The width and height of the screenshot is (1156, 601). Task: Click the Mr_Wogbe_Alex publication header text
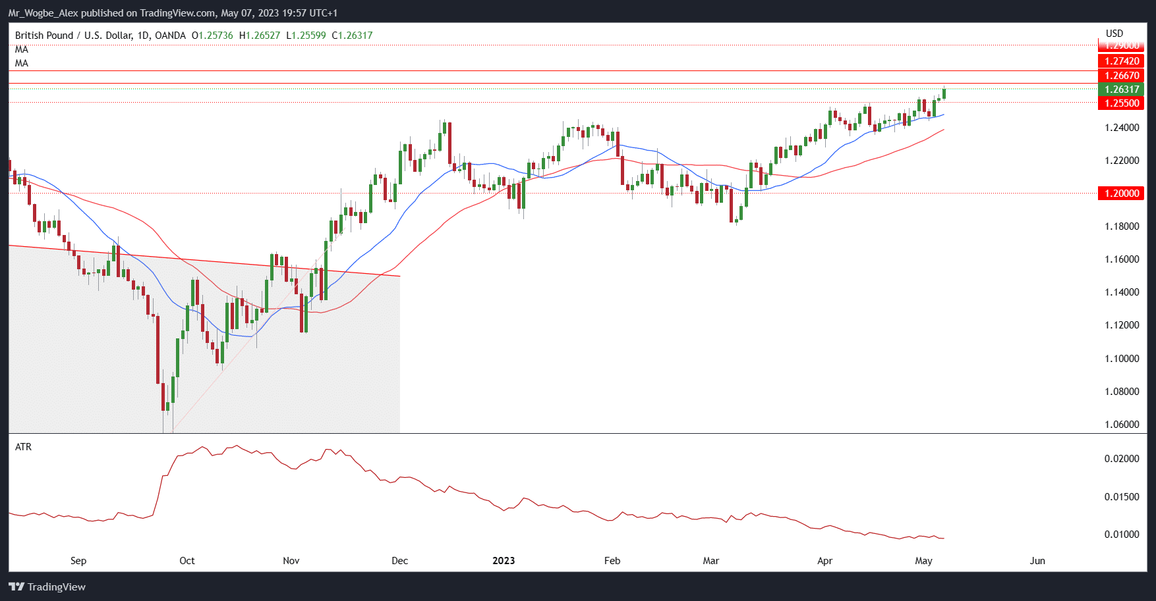pos(173,13)
